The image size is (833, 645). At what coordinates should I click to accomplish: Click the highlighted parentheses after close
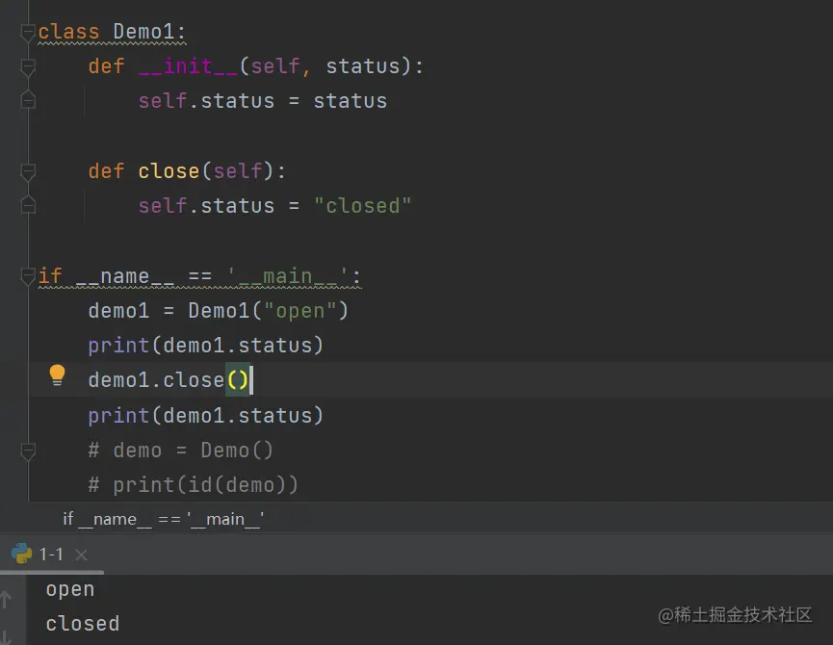(238, 380)
